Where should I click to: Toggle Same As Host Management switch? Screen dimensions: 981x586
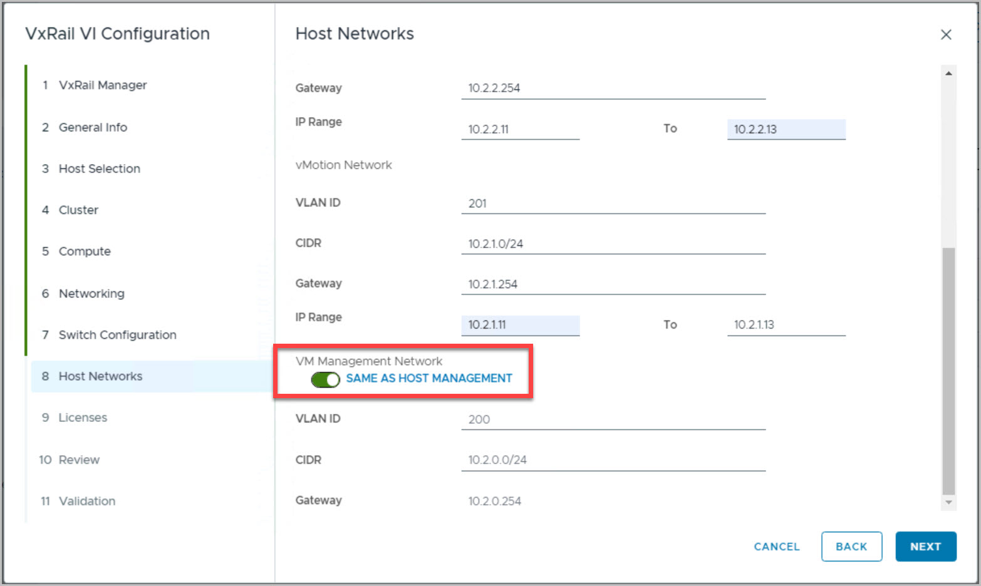325,379
